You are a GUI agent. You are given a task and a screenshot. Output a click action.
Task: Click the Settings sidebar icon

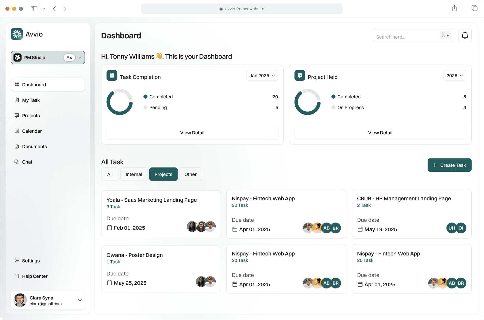click(x=17, y=261)
